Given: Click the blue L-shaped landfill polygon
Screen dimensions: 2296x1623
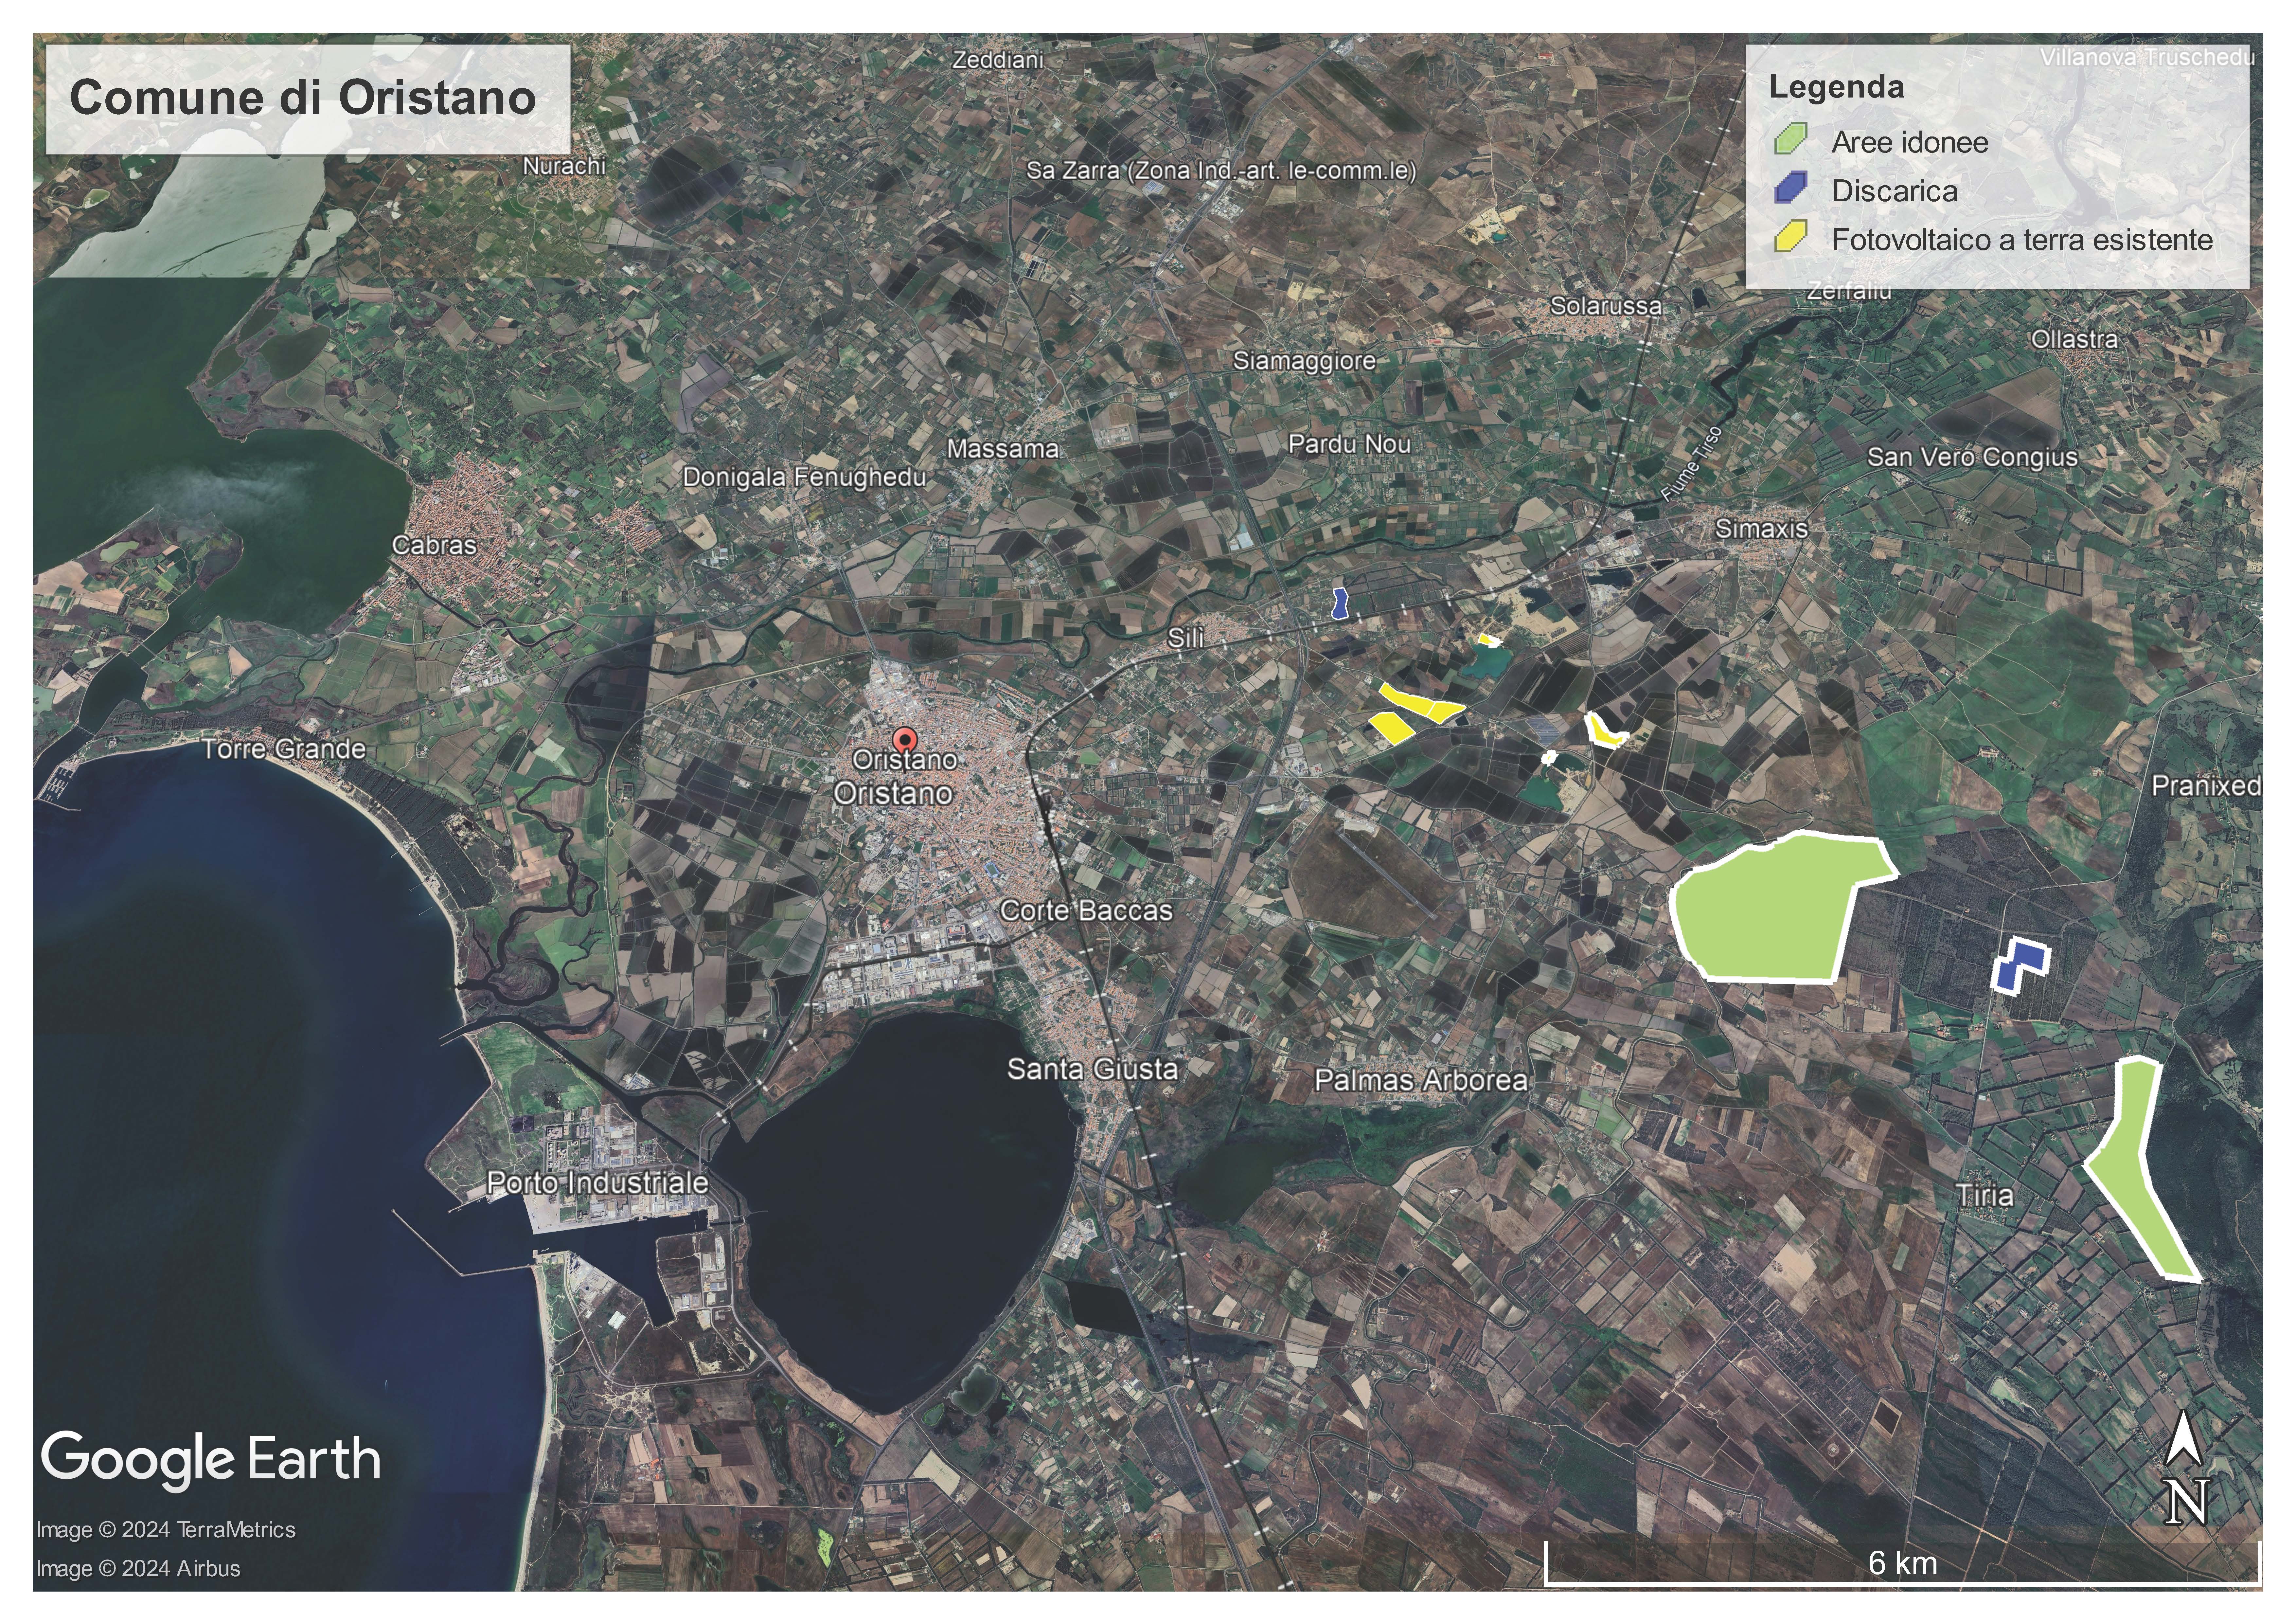Looking at the screenshot, I should (x=2020, y=966).
